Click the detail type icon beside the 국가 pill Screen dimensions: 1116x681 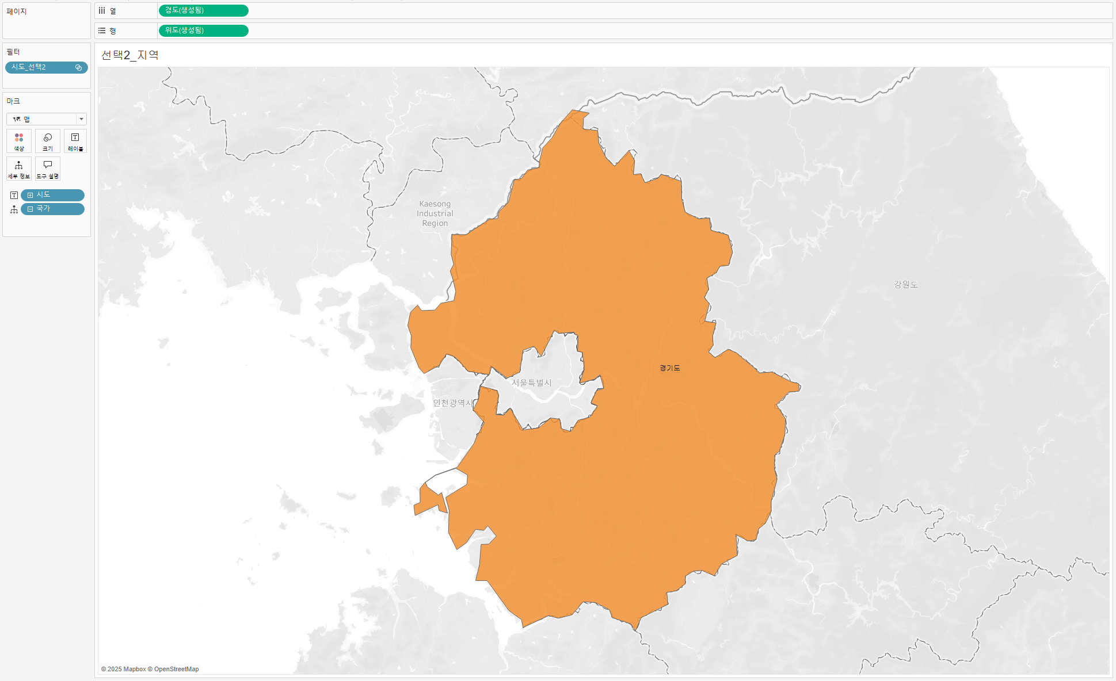14,209
